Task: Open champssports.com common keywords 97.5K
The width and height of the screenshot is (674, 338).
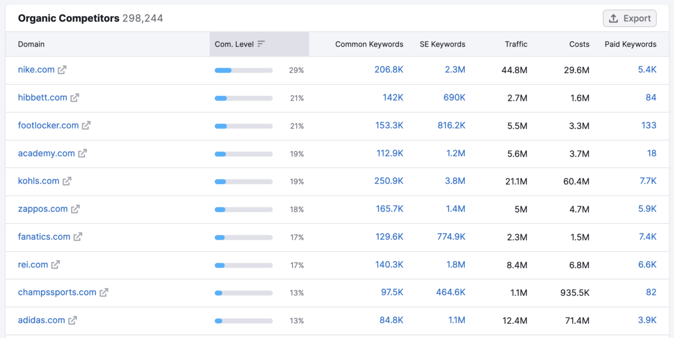Action: (x=392, y=292)
